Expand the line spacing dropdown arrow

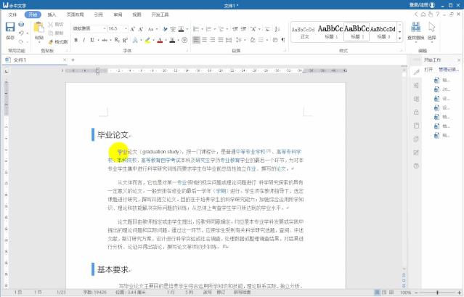pos(245,40)
